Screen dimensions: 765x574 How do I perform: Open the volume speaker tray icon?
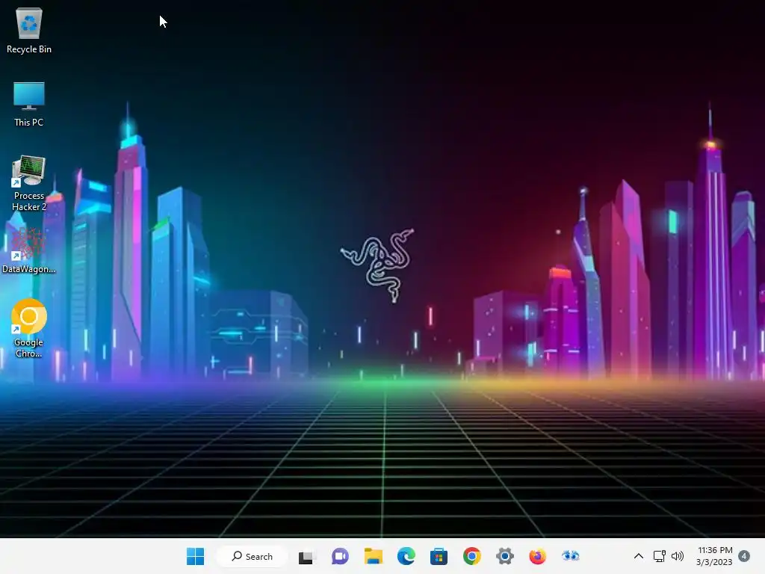678,556
